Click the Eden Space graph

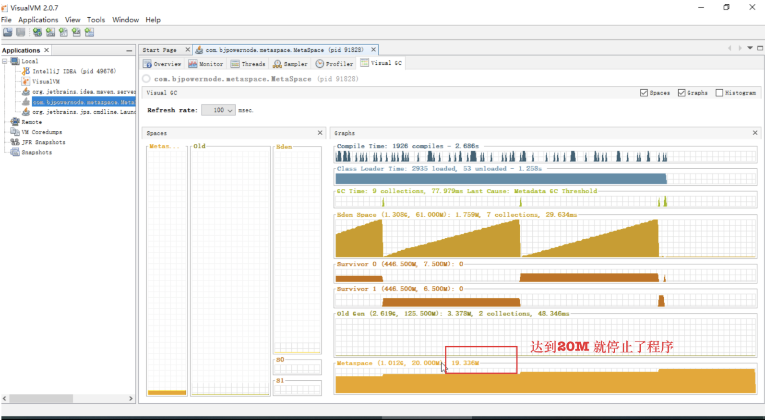pyautogui.click(x=545, y=238)
